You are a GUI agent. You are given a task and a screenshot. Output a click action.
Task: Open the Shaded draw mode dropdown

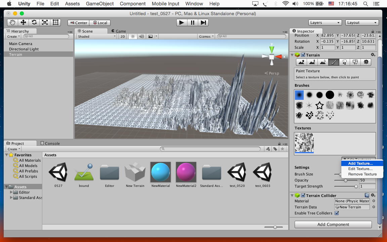pos(96,36)
